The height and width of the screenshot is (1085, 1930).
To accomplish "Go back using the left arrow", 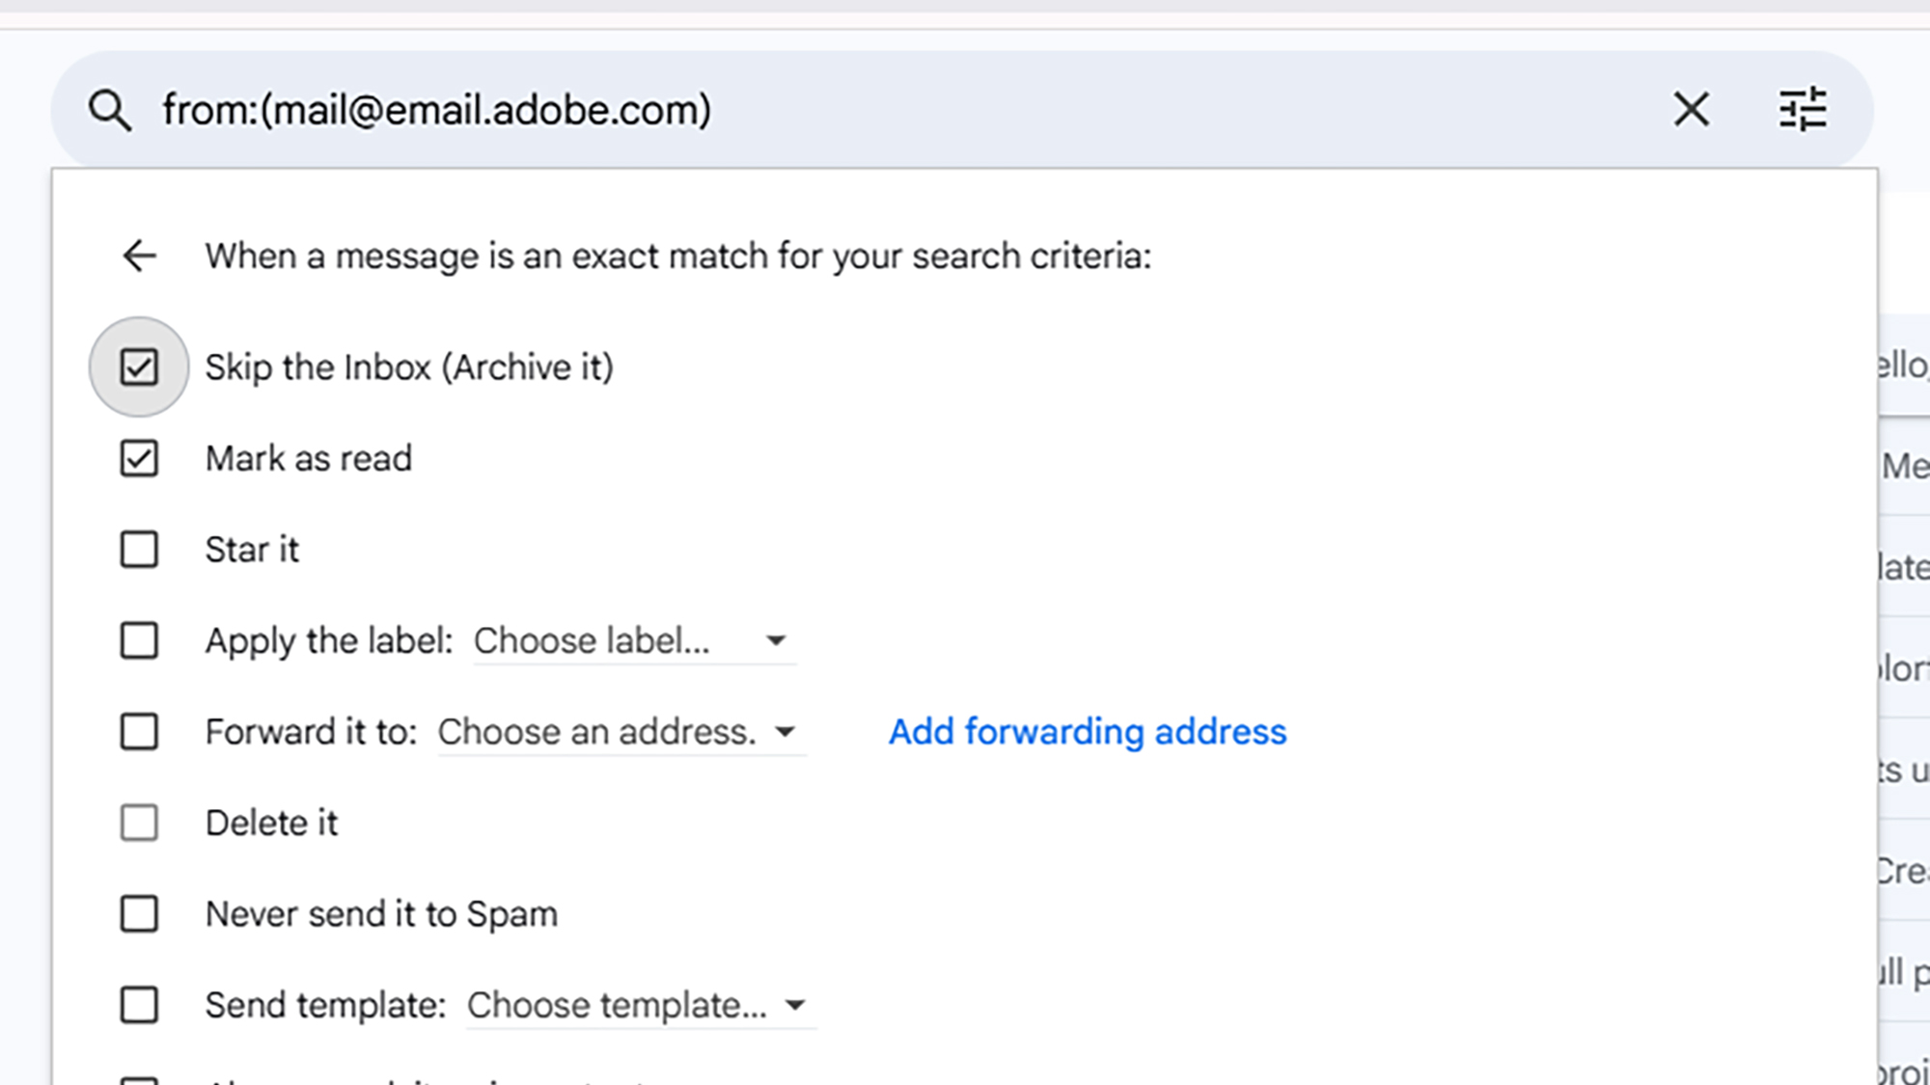I will point(140,256).
